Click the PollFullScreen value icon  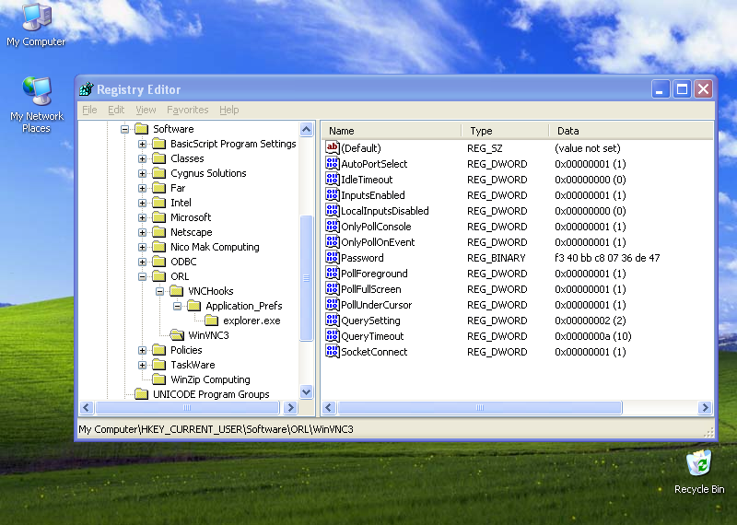[333, 288]
